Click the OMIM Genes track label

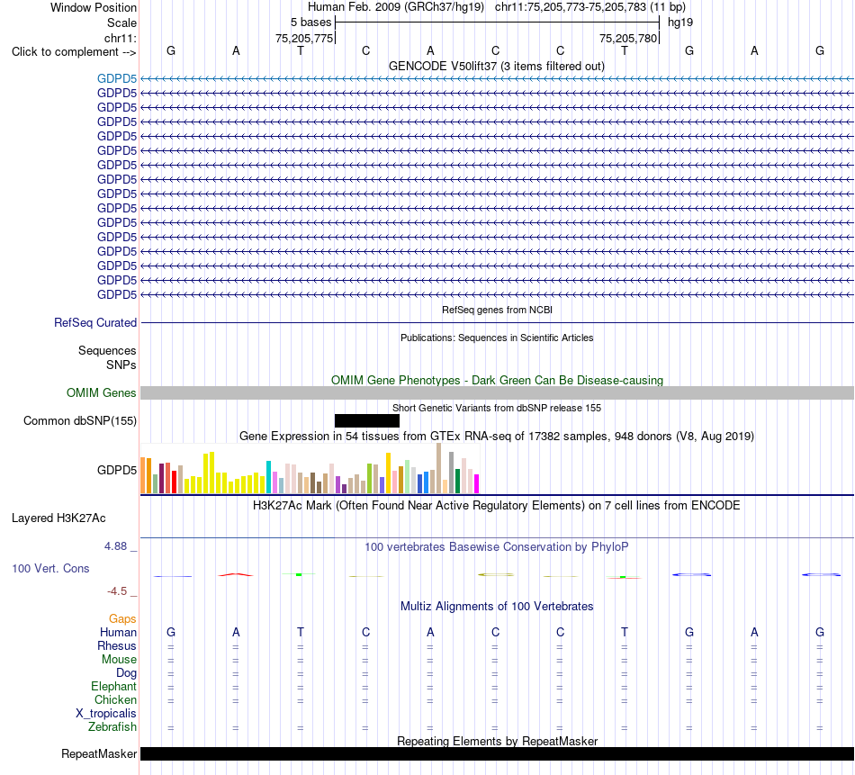[x=102, y=392]
